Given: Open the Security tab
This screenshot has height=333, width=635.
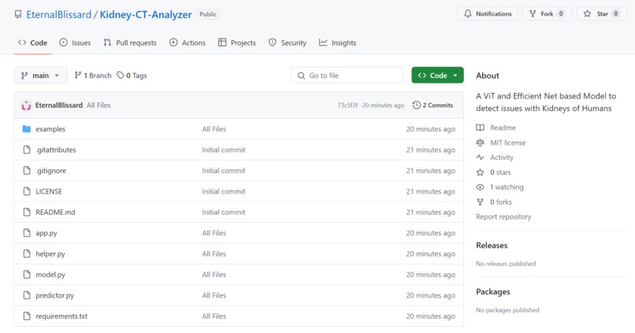Looking at the screenshot, I should tap(288, 43).
